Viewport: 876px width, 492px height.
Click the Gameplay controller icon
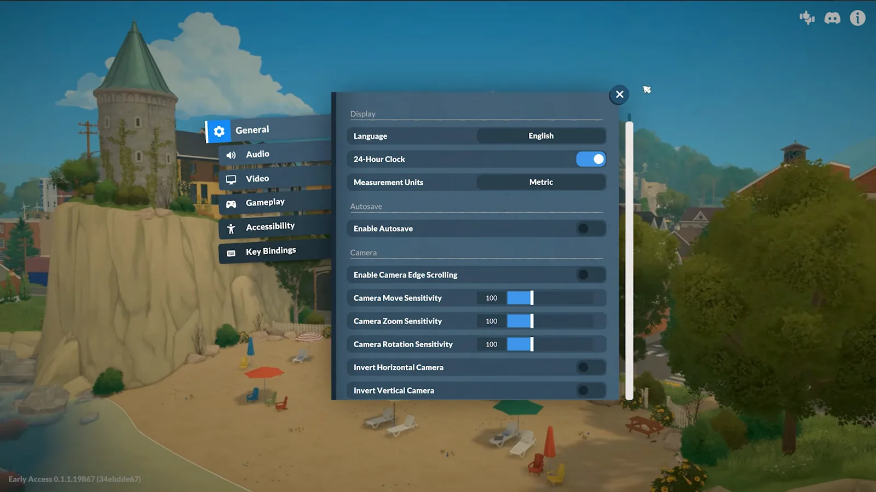pos(231,204)
